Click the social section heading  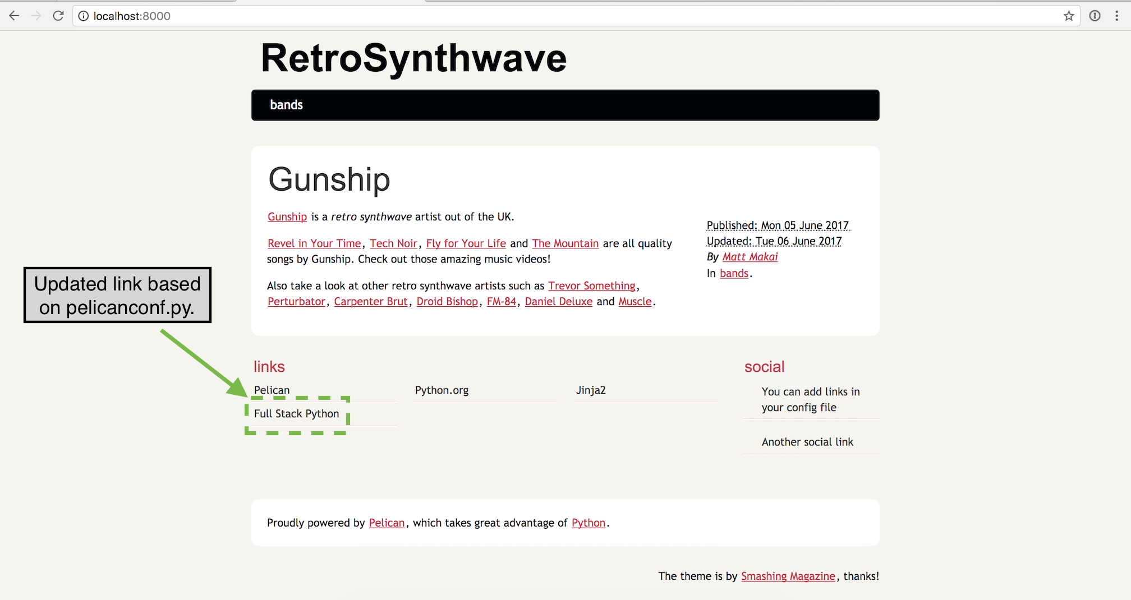[x=764, y=367]
